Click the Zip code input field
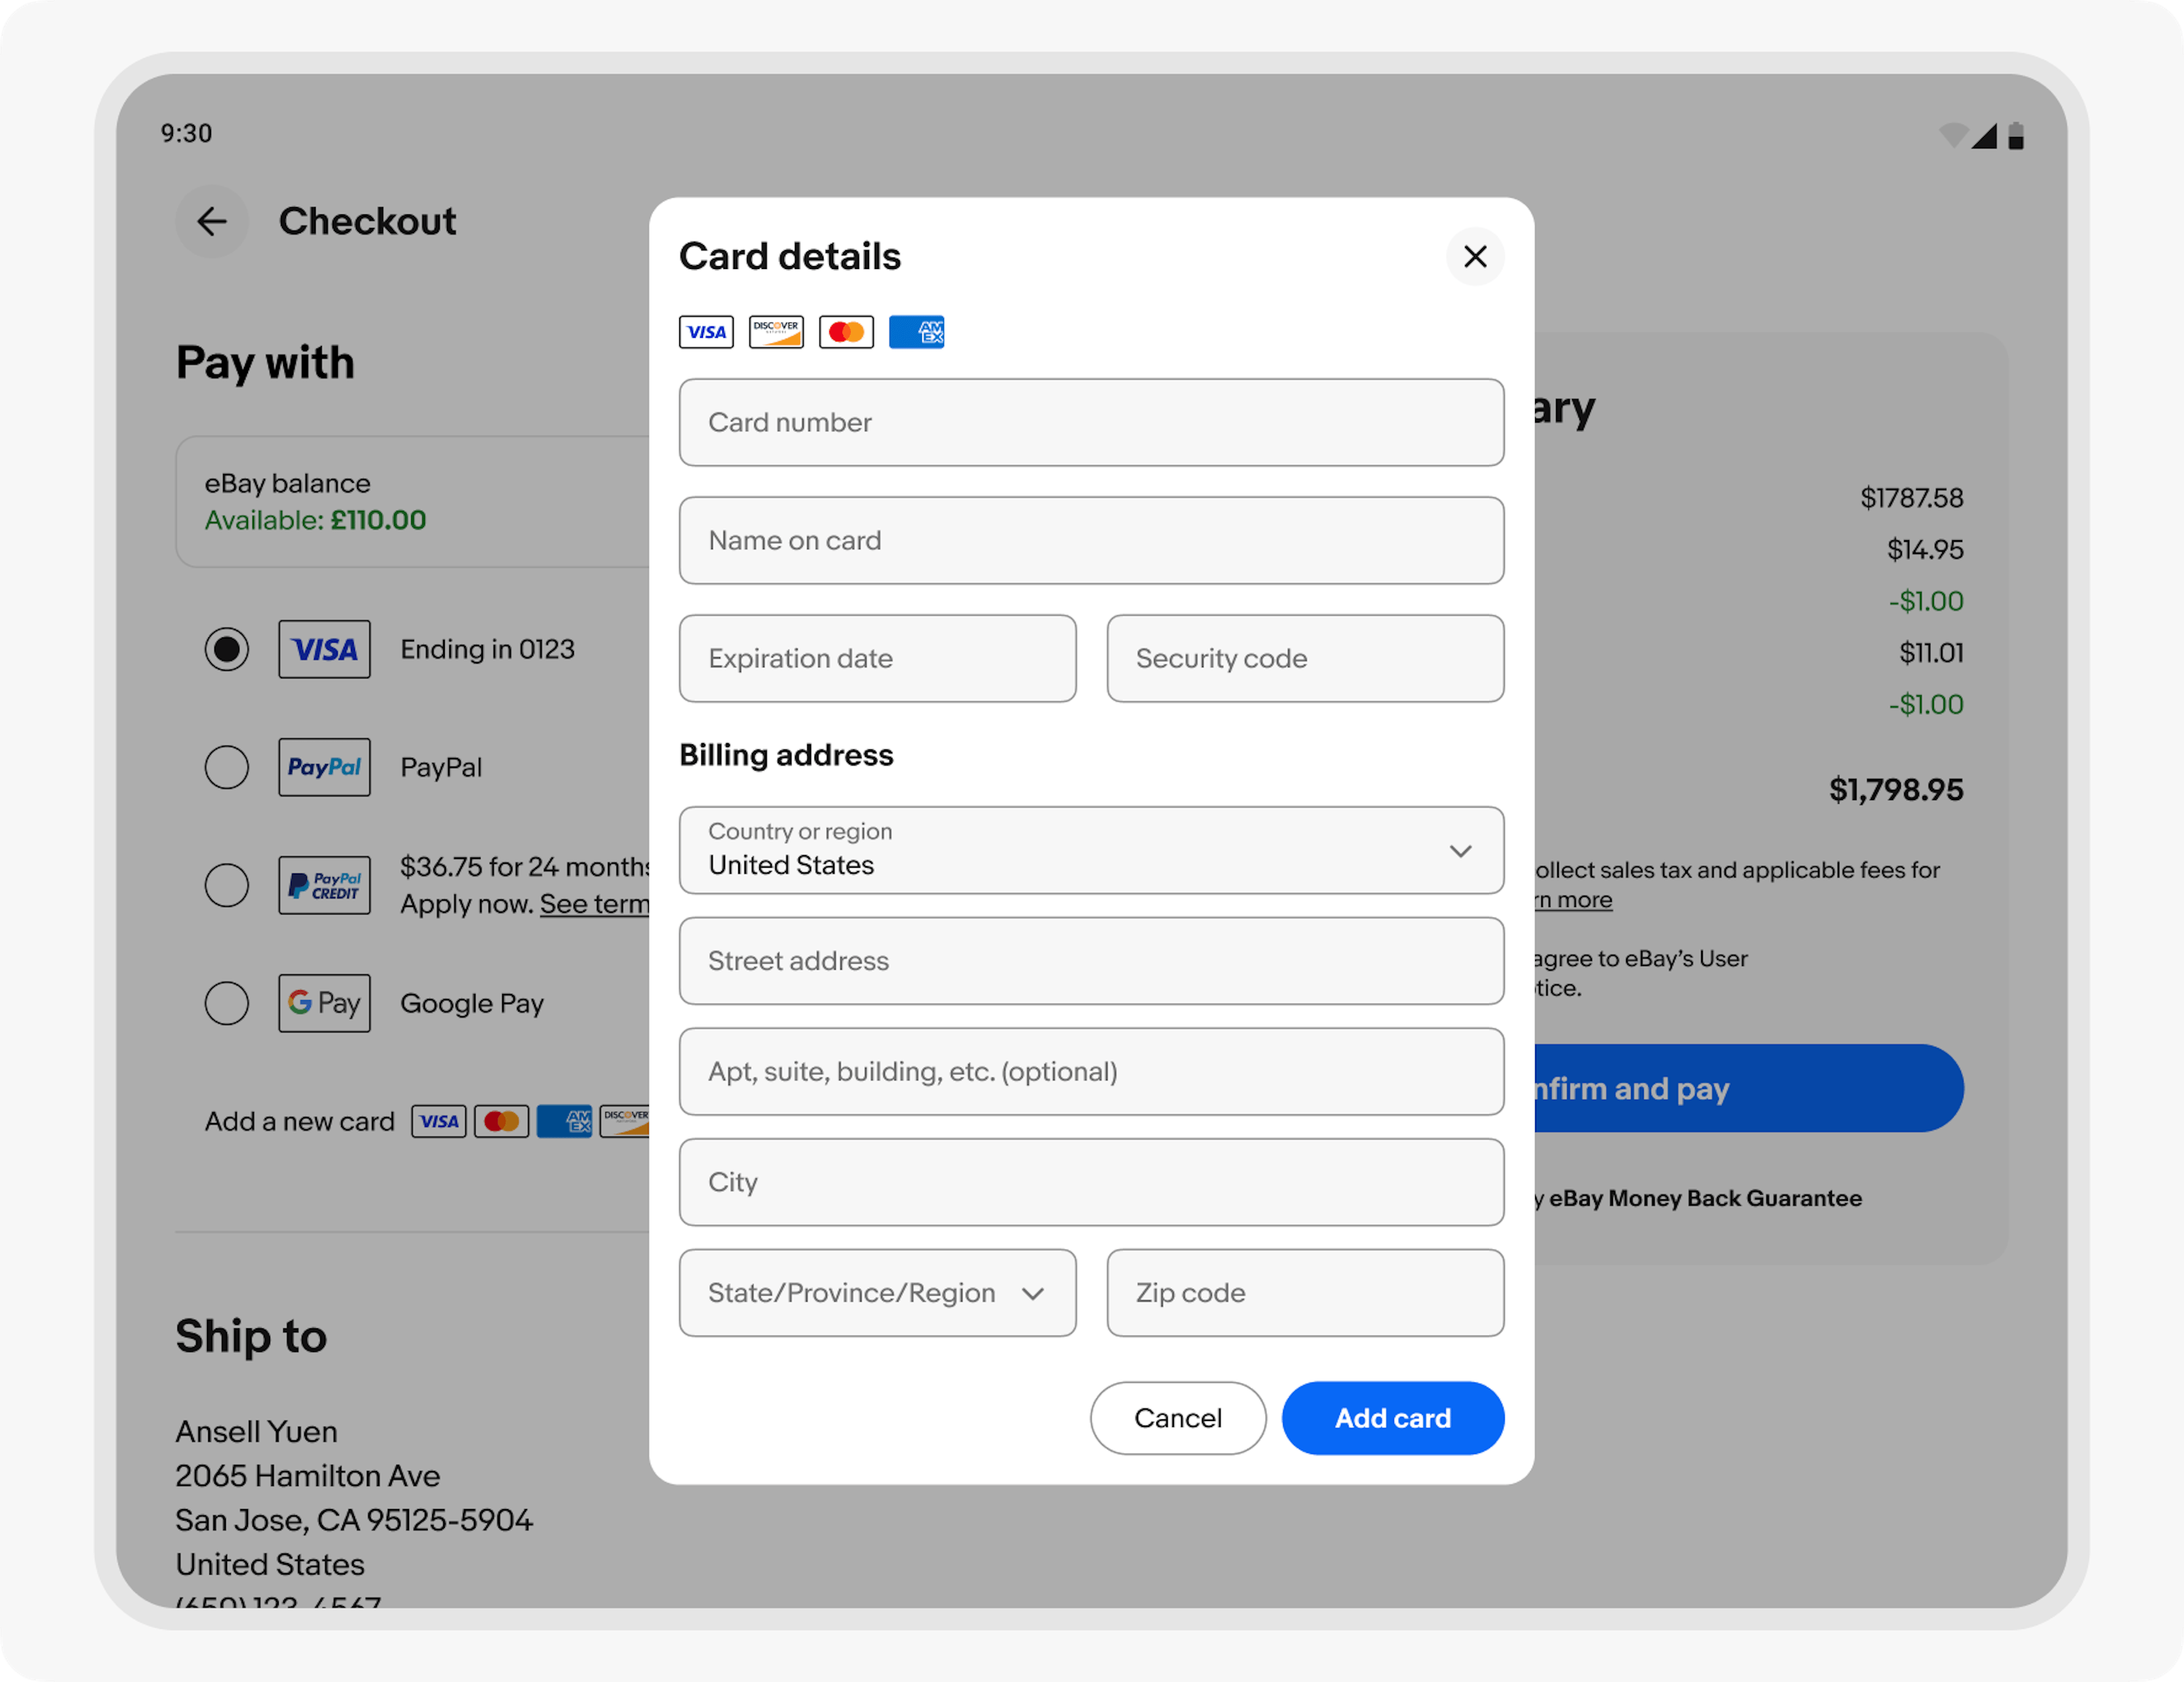Viewport: 2184px width, 1682px height. (1304, 1293)
